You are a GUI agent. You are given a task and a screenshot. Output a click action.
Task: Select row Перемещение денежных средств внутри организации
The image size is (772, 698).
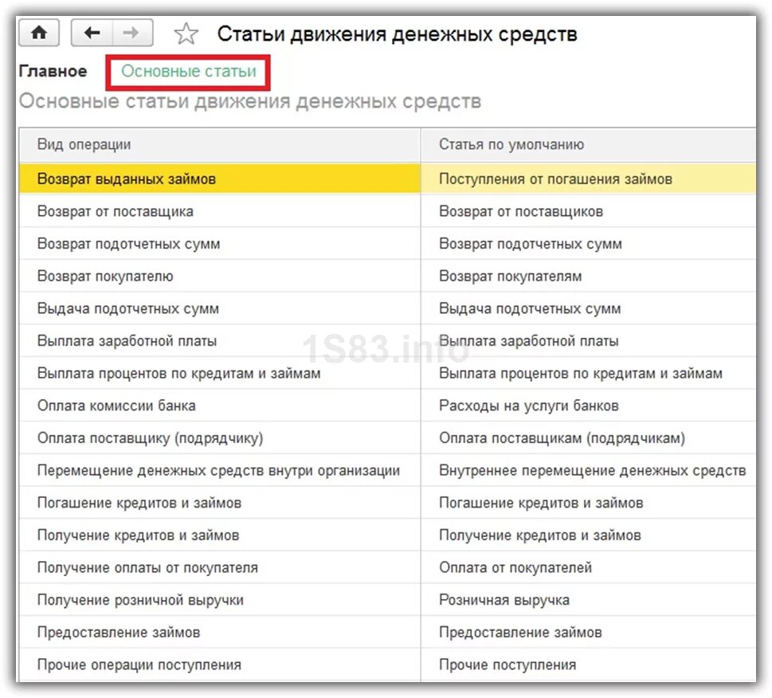[220, 471]
